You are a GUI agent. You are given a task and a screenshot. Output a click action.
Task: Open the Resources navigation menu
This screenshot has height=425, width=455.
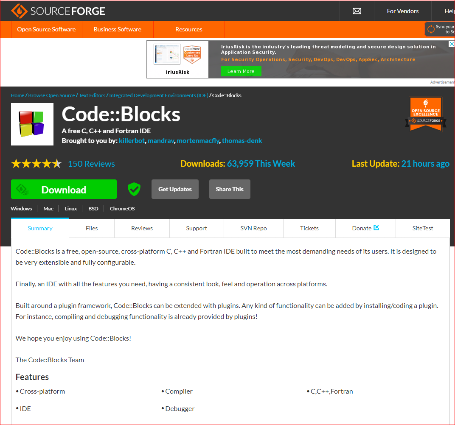pos(188,29)
